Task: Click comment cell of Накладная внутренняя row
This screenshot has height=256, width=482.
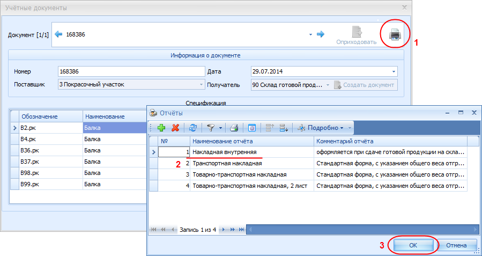Action: pyautogui.click(x=390, y=152)
